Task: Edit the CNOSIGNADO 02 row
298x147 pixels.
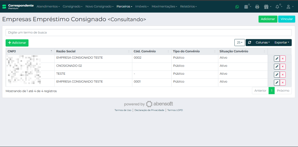Action: 277,67
